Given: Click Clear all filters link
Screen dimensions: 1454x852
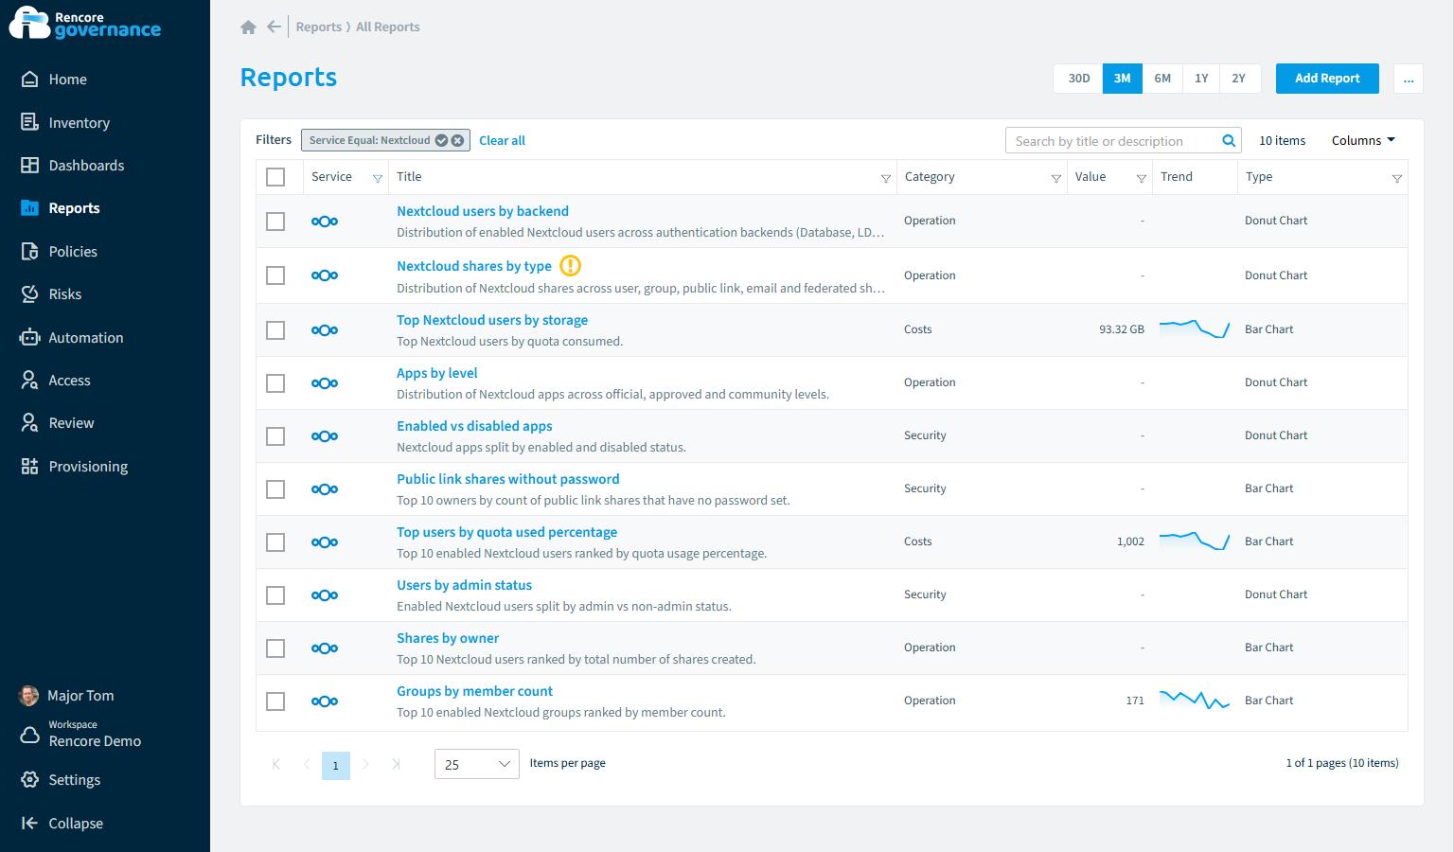Looking at the screenshot, I should tap(502, 141).
